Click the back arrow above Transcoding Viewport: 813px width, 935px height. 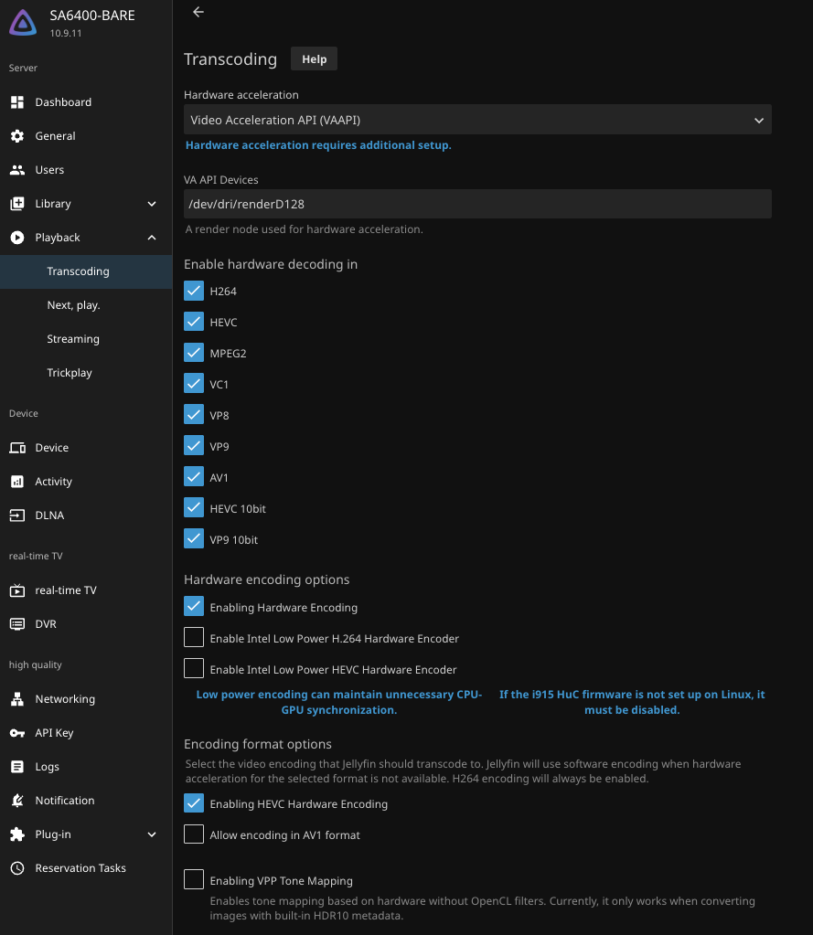pos(198,13)
